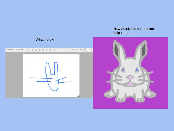Pick the wavy squiggle suggestion icon
The height and width of the screenshot is (131, 174).
69,50
